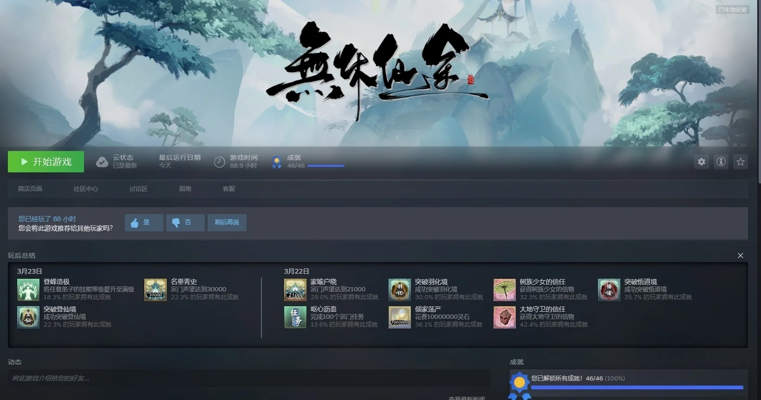Click thumbs-down 否 button
This screenshot has width=761, height=400.
[185, 223]
